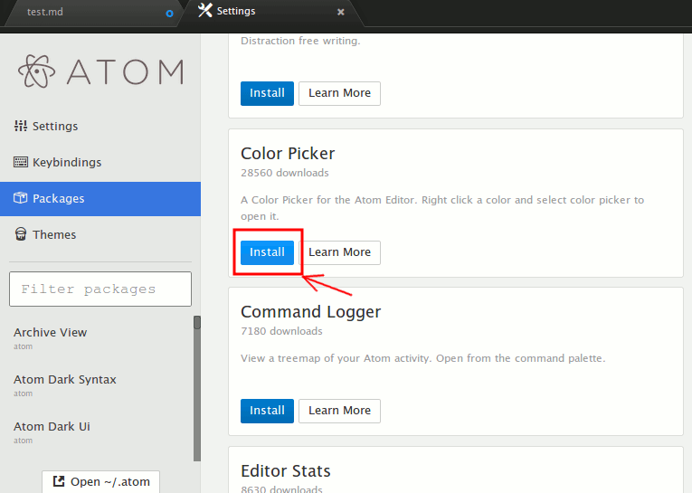Screen dimensions: 692x493
Task: Go to the Themes section
Action: click(54, 235)
